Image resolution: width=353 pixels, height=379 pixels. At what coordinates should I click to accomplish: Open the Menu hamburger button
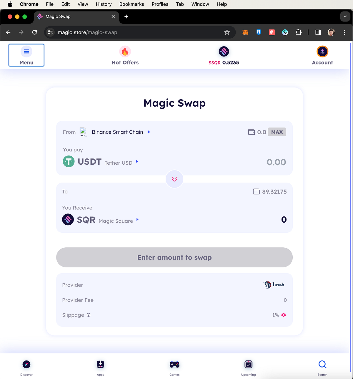[x=26, y=55]
